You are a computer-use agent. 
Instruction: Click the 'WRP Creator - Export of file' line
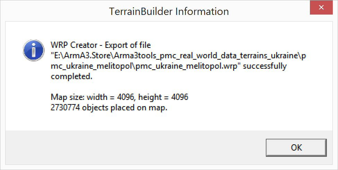(101, 45)
